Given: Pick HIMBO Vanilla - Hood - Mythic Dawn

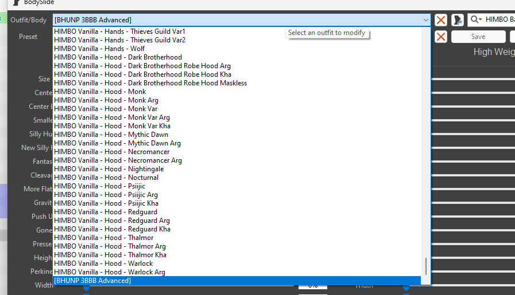Looking at the screenshot, I should point(237,135).
